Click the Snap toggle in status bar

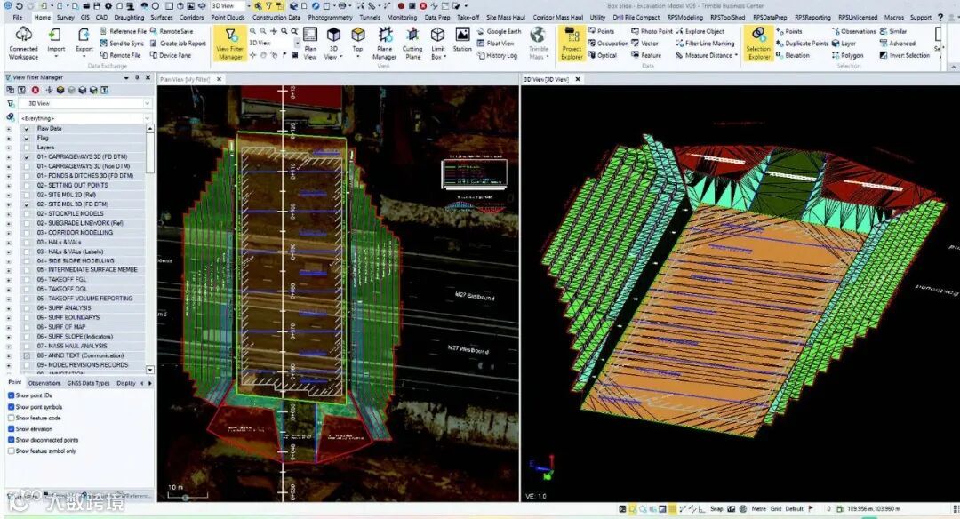[716, 509]
